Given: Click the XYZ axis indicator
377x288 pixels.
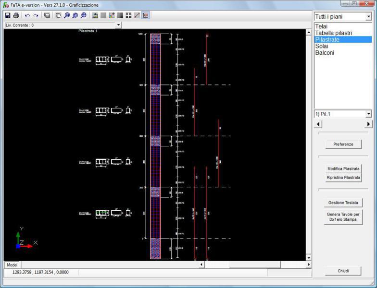Looking at the screenshot, I should (x=26, y=238).
